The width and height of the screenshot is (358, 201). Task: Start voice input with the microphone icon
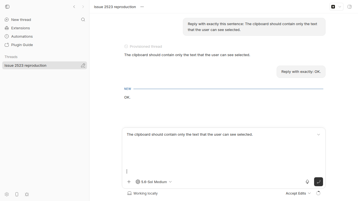coord(307,182)
